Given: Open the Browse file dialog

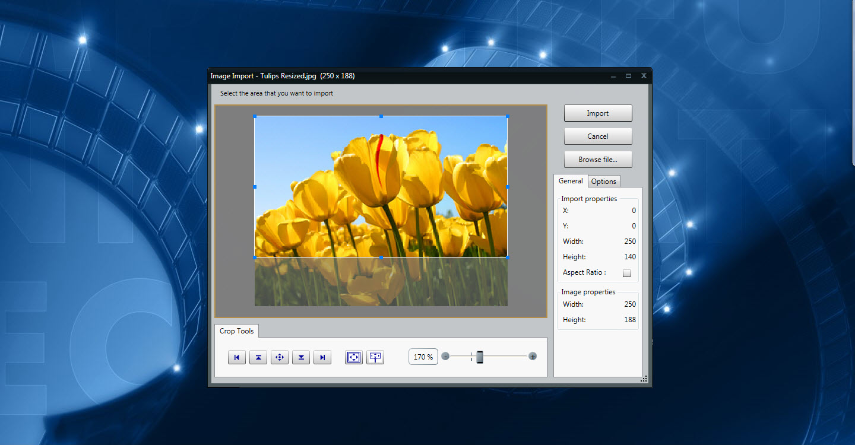Looking at the screenshot, I should pyautogui.click(x=597, y=159).
